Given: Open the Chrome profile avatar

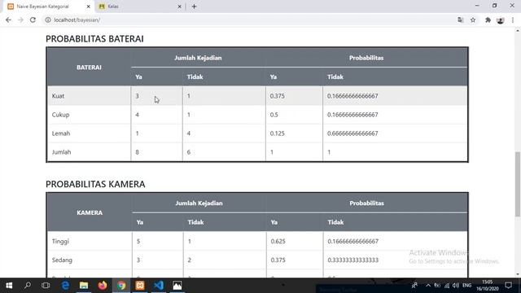Looking at the screenshot, I should [501, 20].
